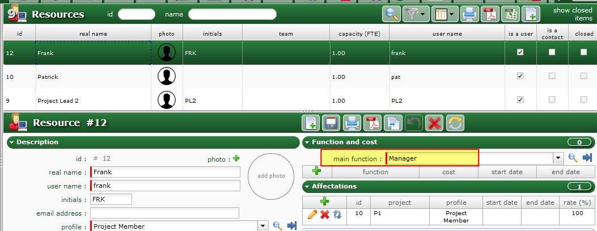
Task: Click the Affectations count badge showing 1
Action: [x=579, y=187]
